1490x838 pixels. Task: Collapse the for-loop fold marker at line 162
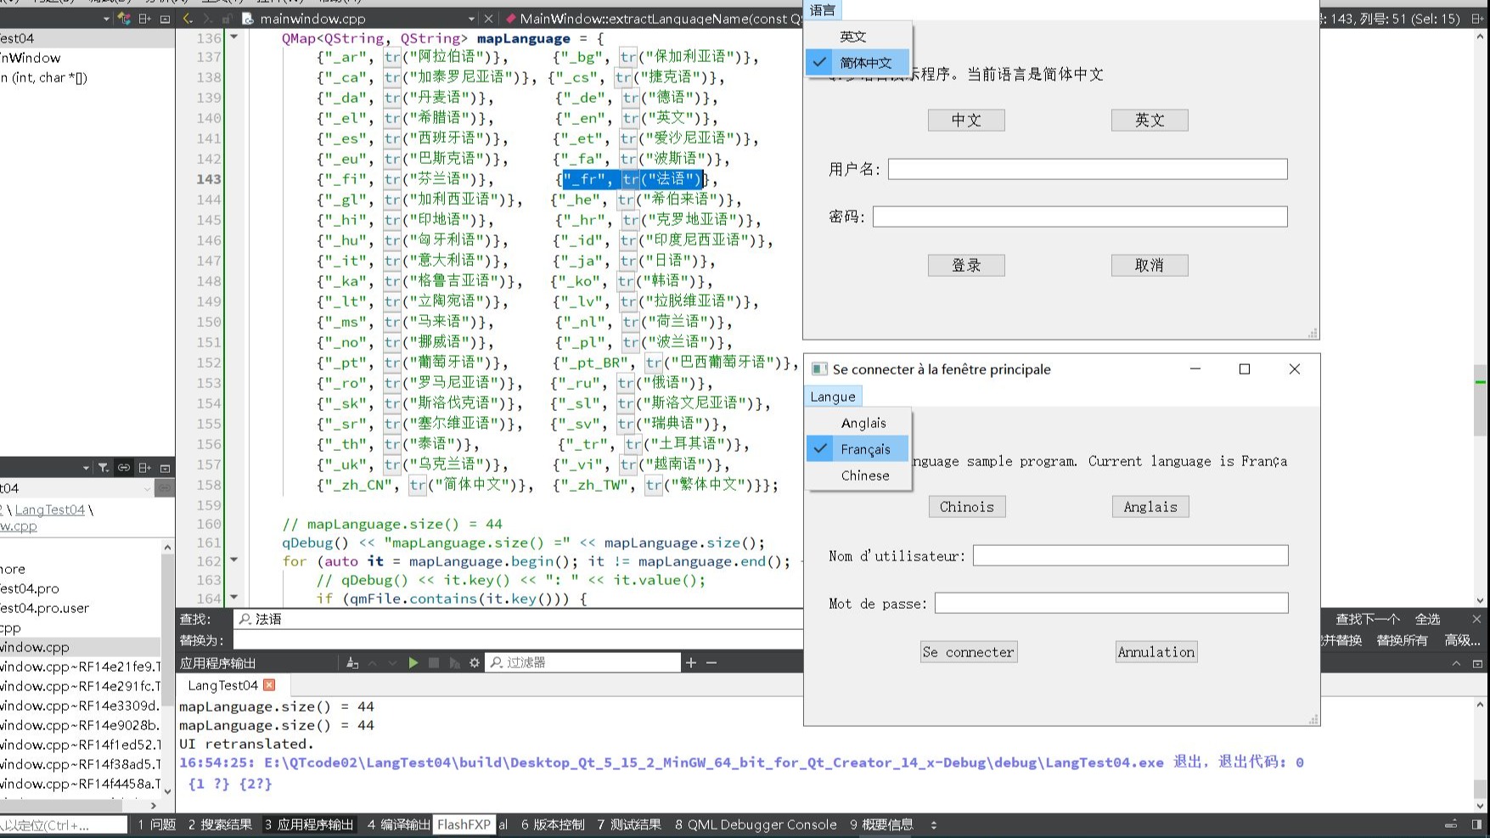233,561
